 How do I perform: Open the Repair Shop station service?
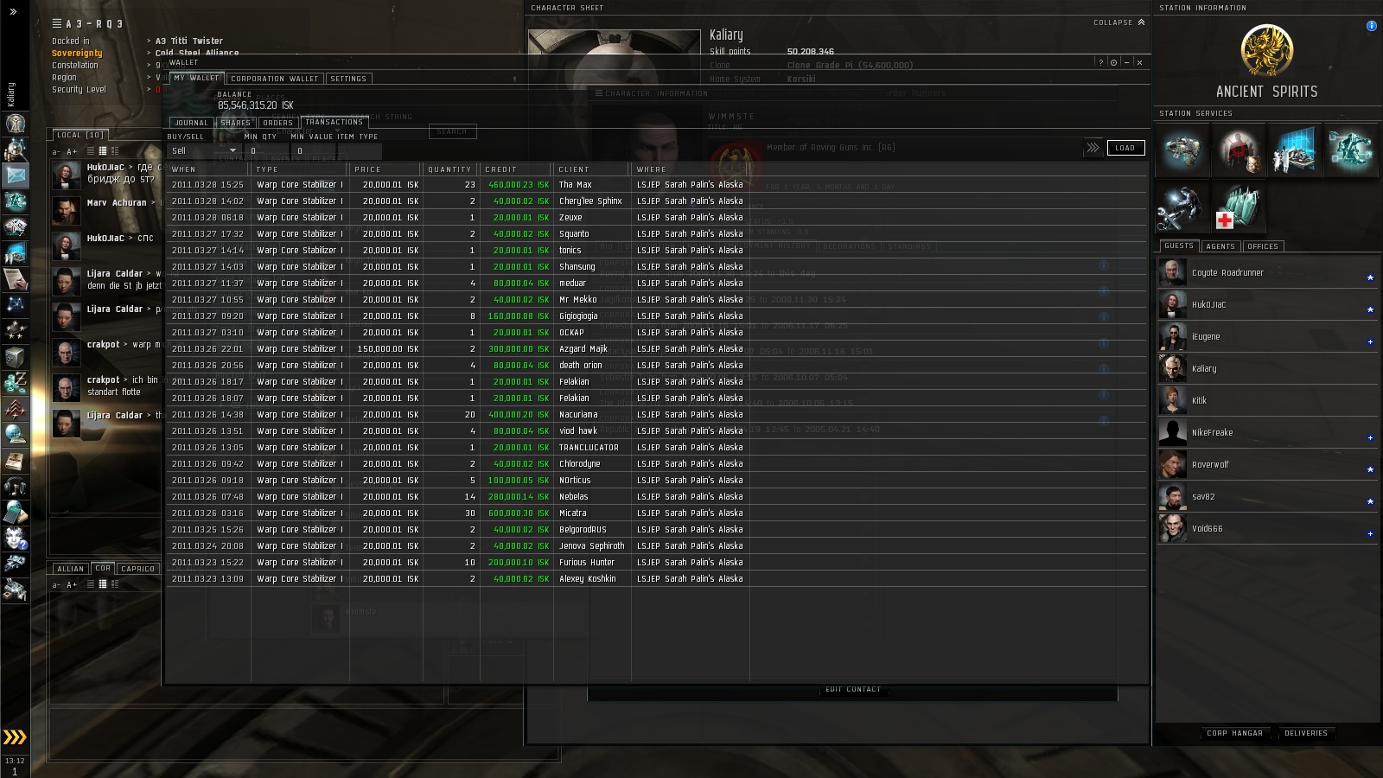1182,207
